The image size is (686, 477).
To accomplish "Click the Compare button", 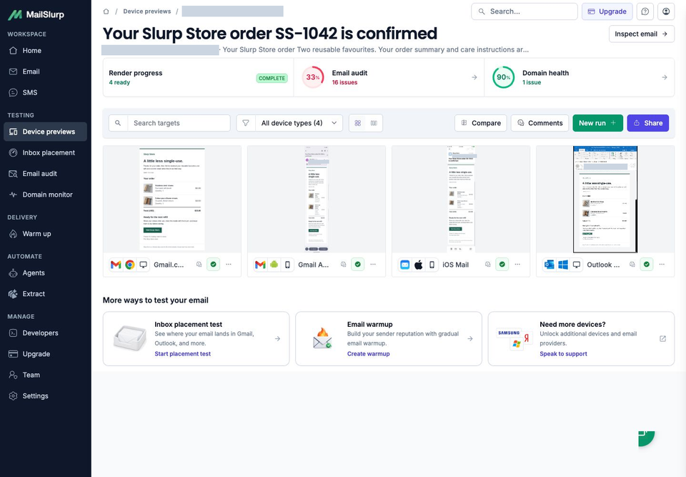I will pyautogui.click(x=480, y=123).
